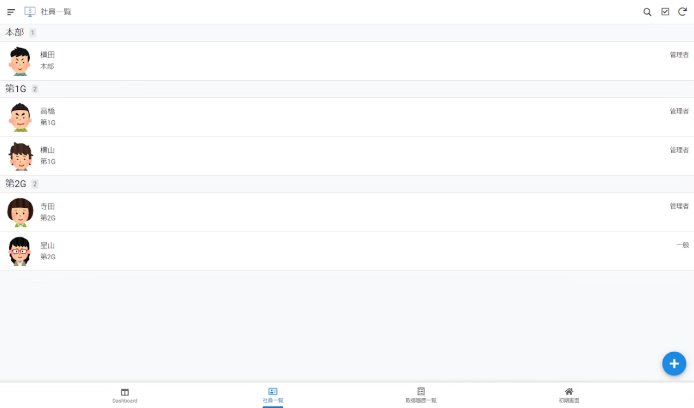Click 高橋's avatar image
Image resolution: width=694 pixels, height=408 pixels.
(x=20, y=117)
